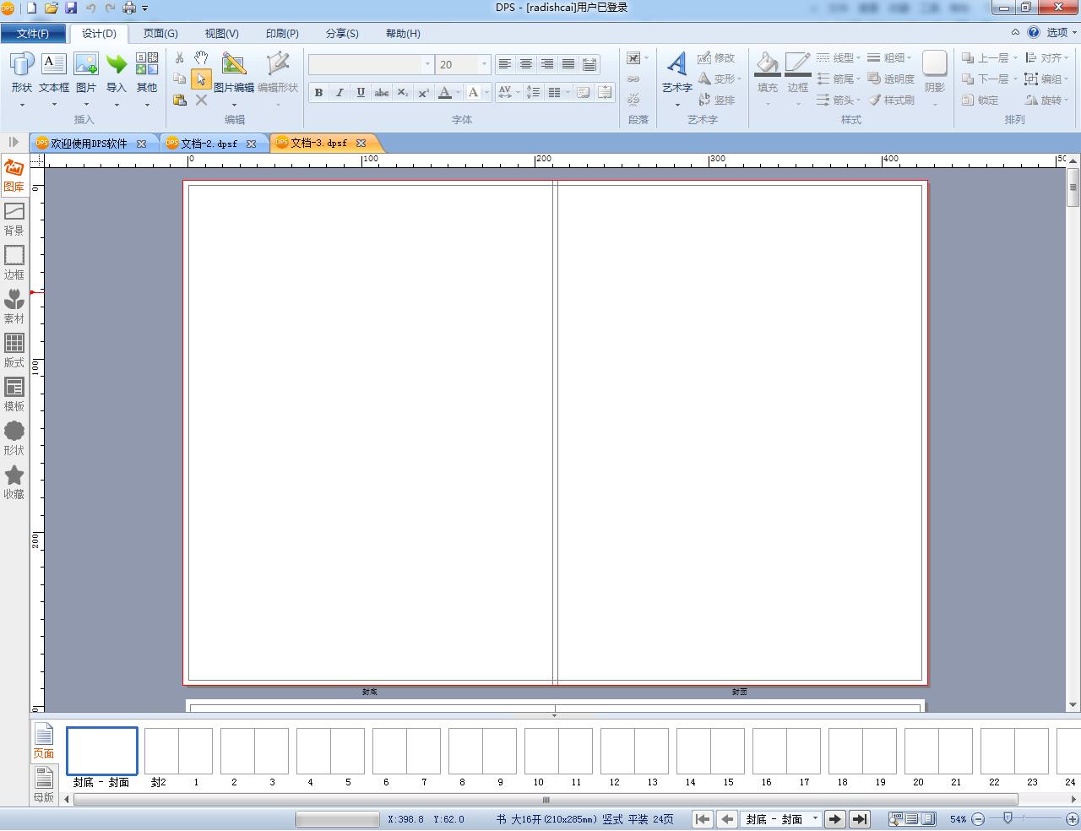Click the zoom slider handle
Screen dimensions: 1081x831
click(x=1008, y=818)
